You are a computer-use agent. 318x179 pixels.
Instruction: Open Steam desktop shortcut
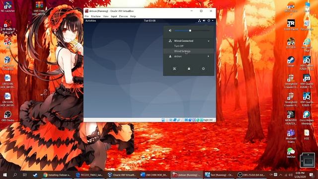(291, 62)
